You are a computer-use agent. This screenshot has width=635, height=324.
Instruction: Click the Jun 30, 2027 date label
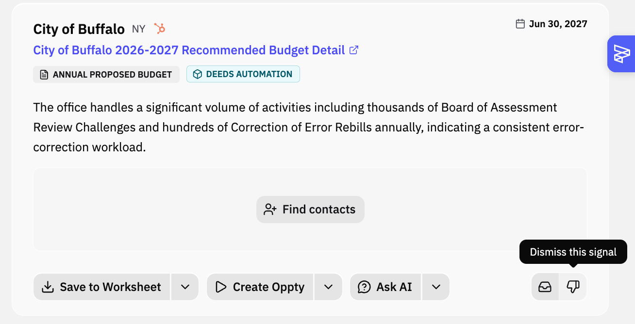[558, 24]
